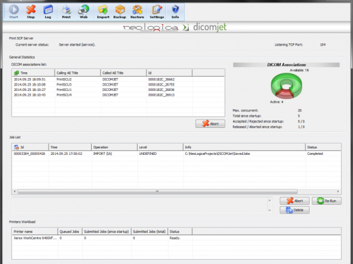Click the Import toolbar icon
The image size is (353, 264).
(x=103, y=11)
